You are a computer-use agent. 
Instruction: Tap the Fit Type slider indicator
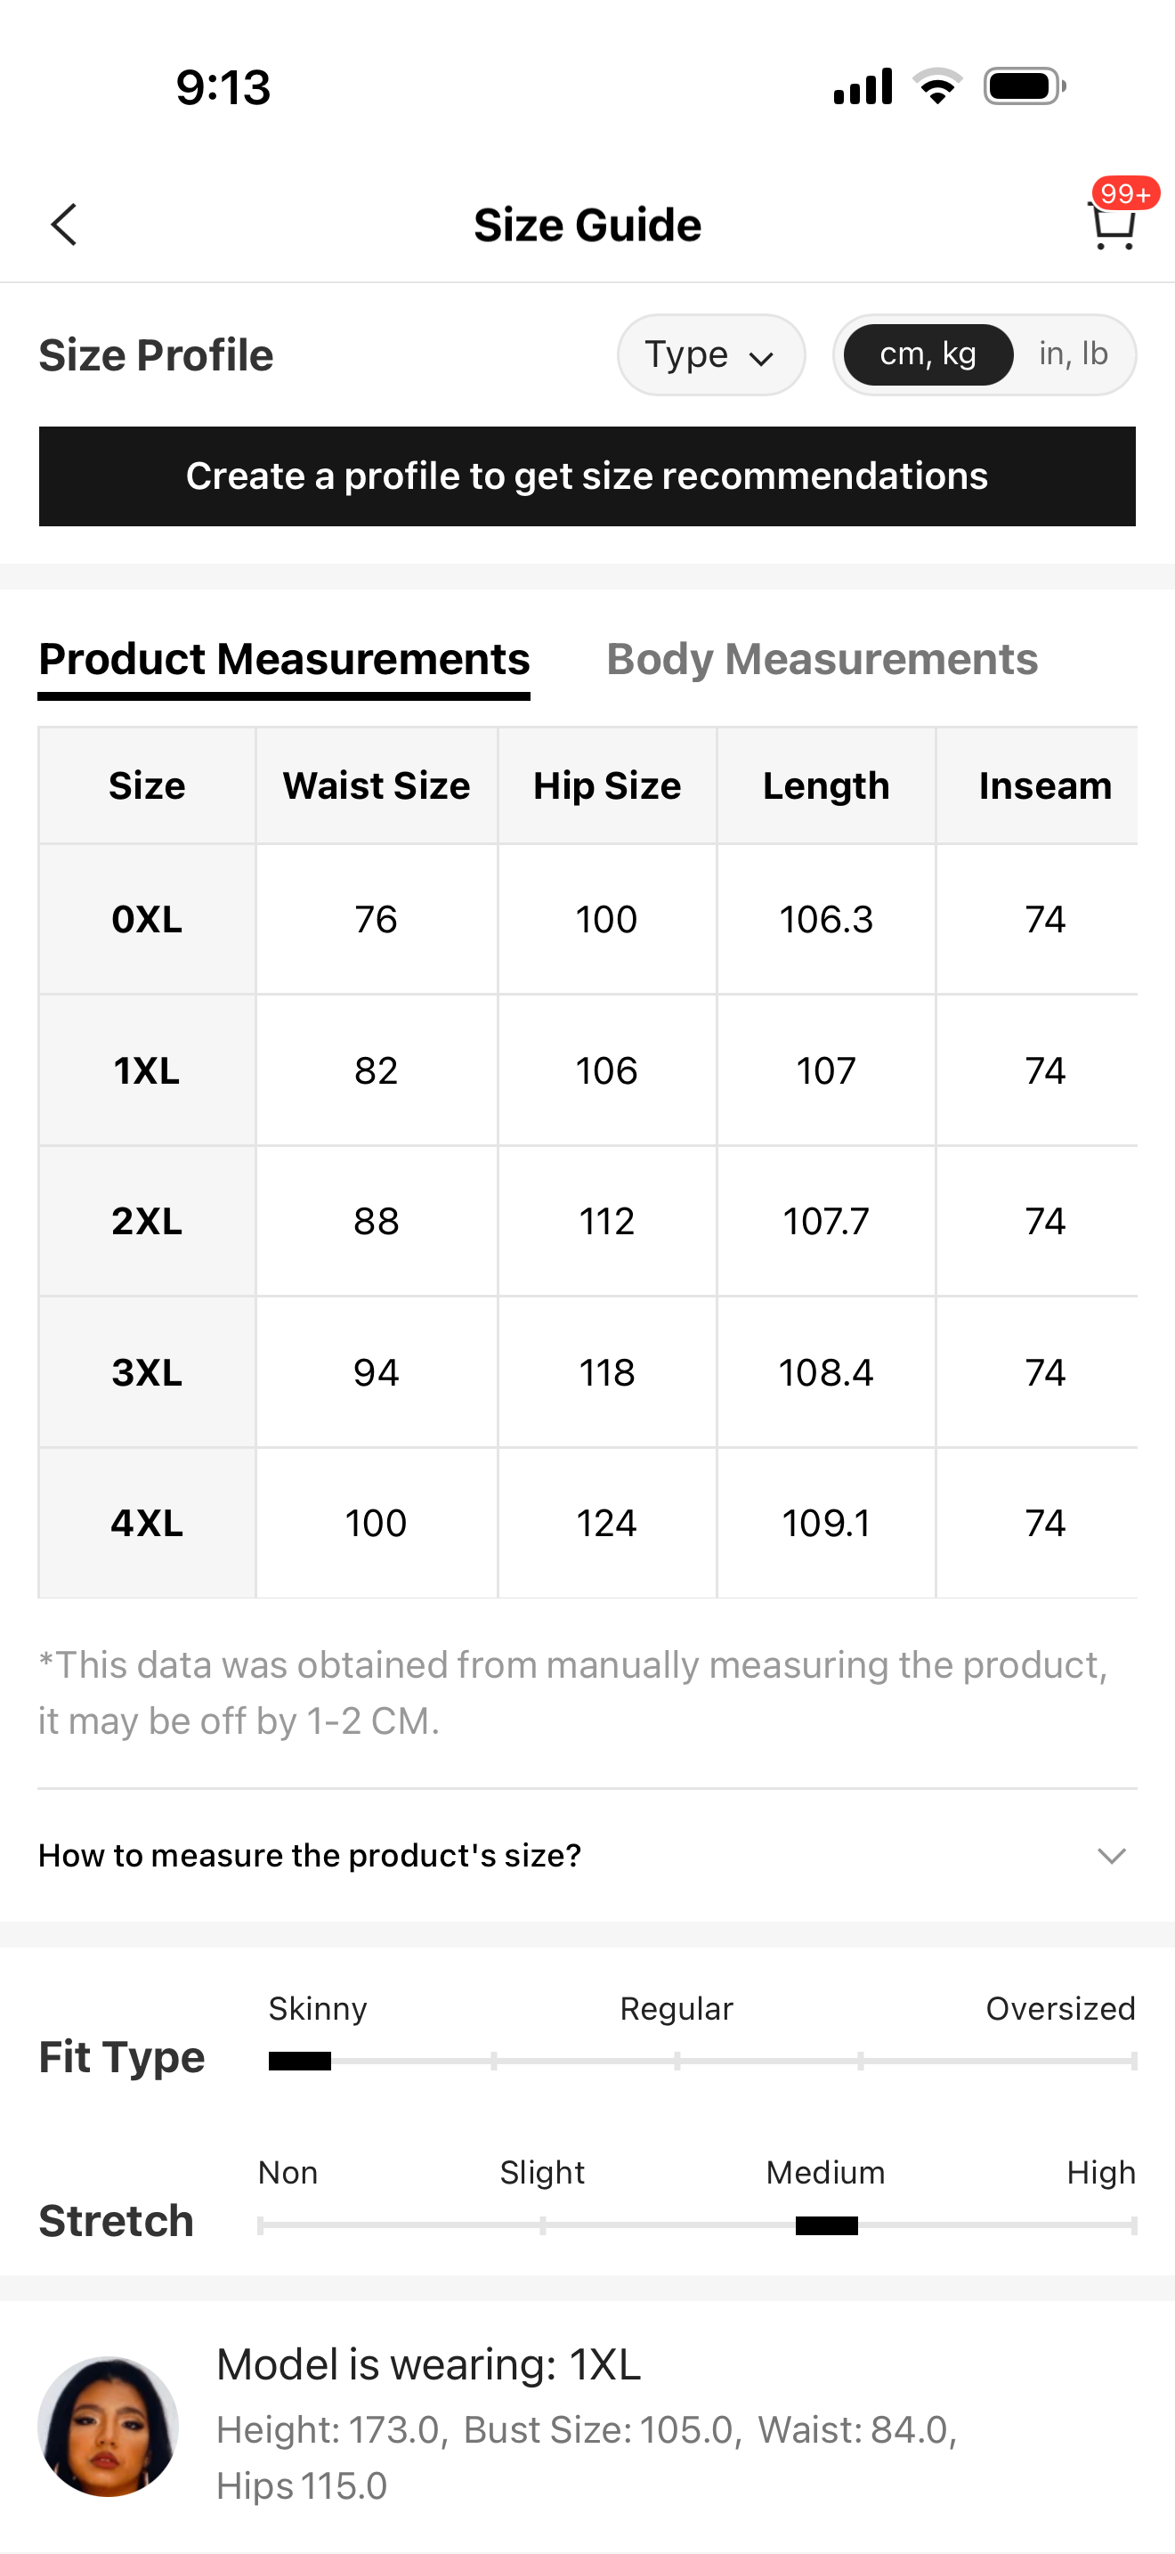pyautogui.click(x=300, y=2062)
